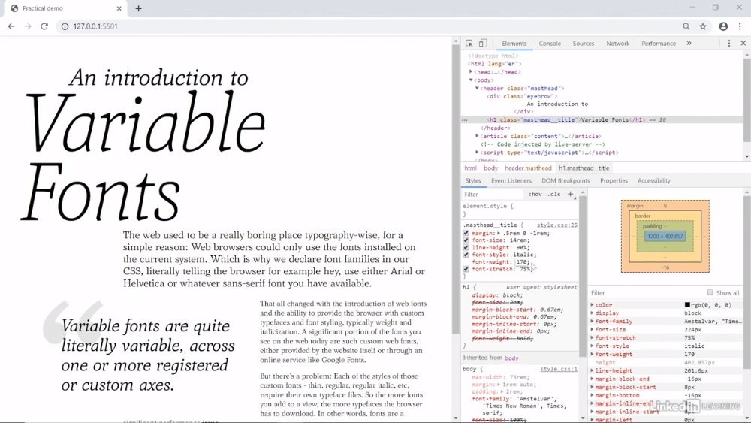Viewport: 751px width, 423px height.
Task: Reload the page
Action: (44, 26)
